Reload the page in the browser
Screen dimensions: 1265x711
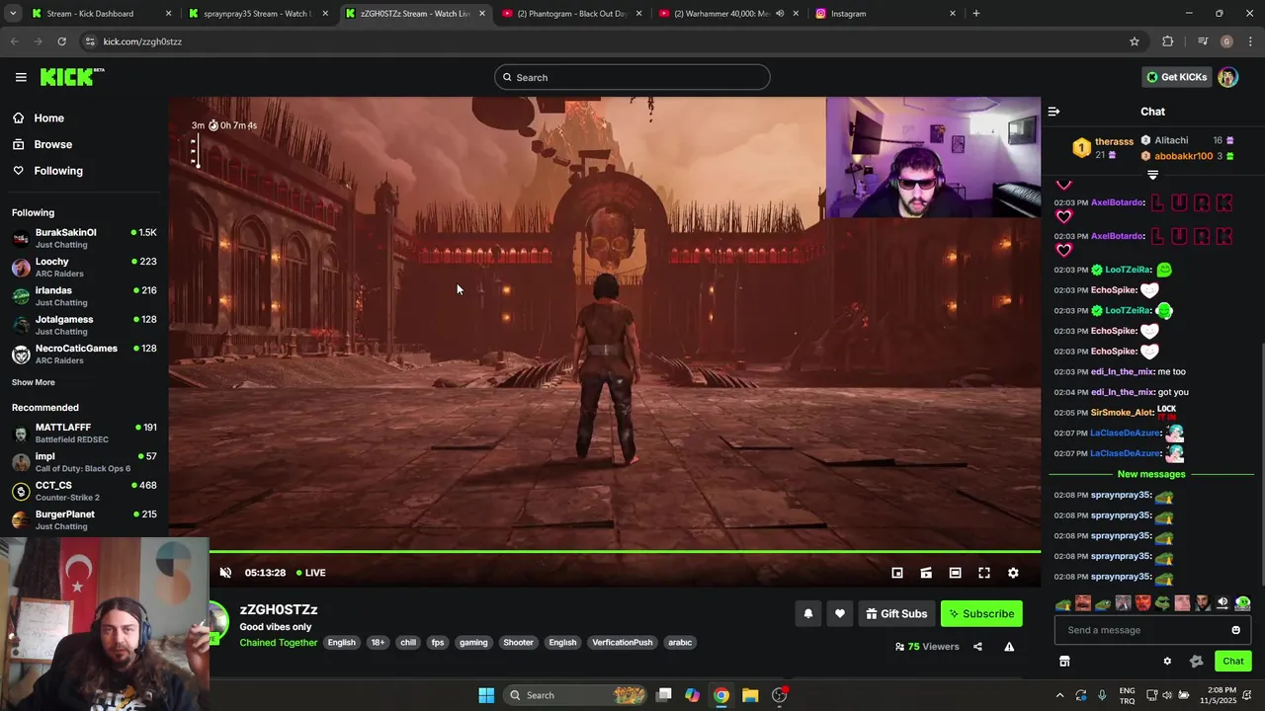click(x=61, y=41)
